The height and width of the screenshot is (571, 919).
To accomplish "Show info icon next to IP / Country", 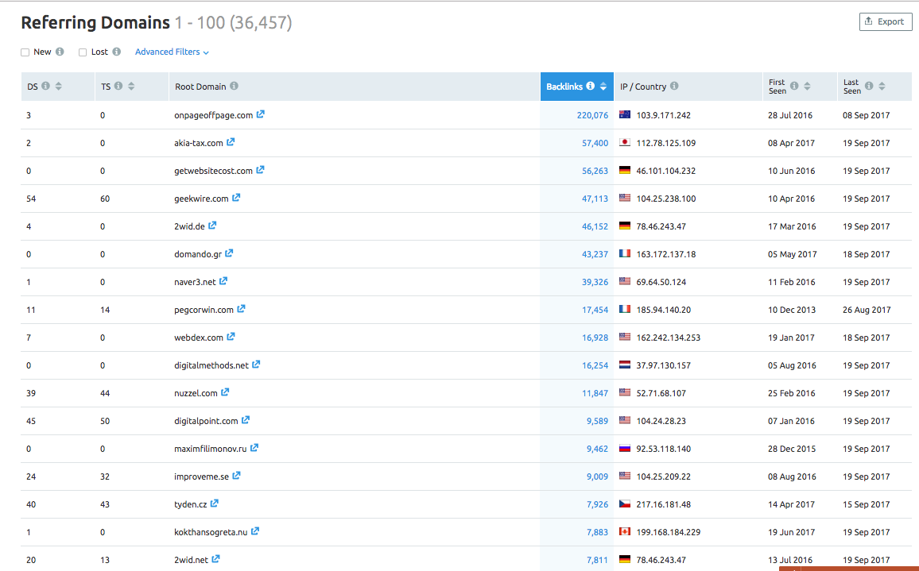I will 675,86.
